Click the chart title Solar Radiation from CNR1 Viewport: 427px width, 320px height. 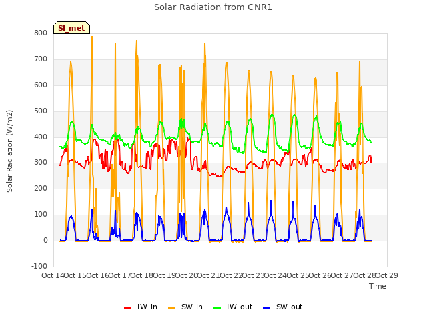click(213, 7)
